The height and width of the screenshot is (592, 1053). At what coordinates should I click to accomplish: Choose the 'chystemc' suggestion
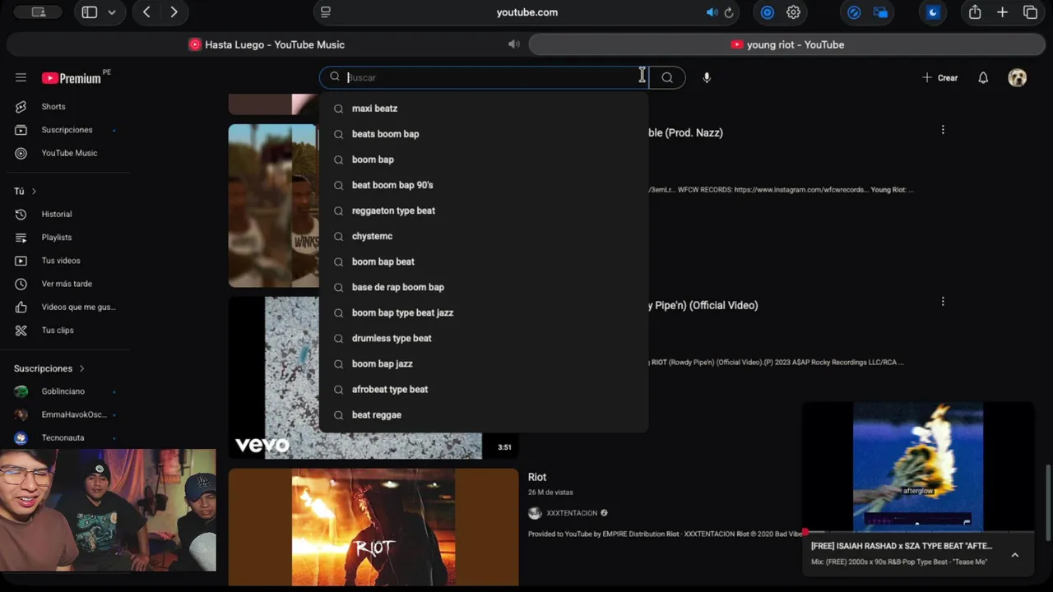coord(484,236)
